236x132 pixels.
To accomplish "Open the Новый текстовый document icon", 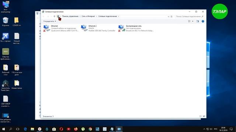I will click(17, 38).
